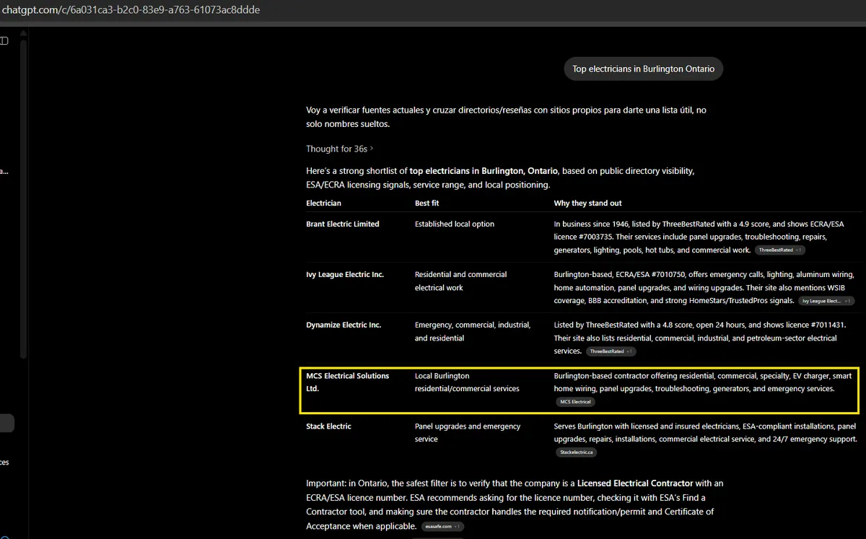Click the "Why they stand out" column header
The width and height of the screenshot is (866, 539).
587,203
